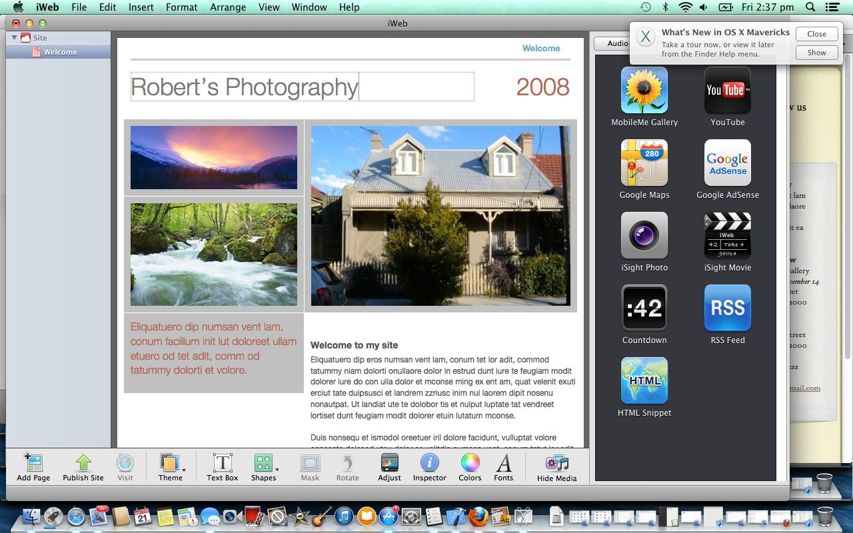Insert a Text Box from the toolbar
The height and width of the screenshot is (533, 853).
pyautogui.click(x=222, y=467)
